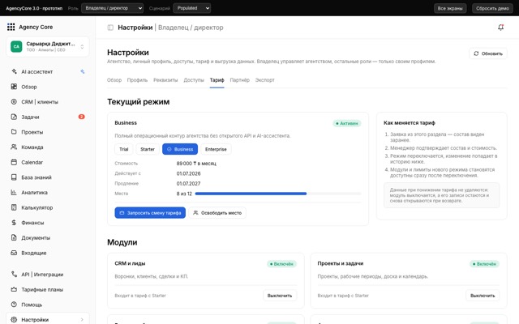The height and width of the screenshot is (324, 519).
Task: Switch to the Экспорт tab
Action: 265,80
